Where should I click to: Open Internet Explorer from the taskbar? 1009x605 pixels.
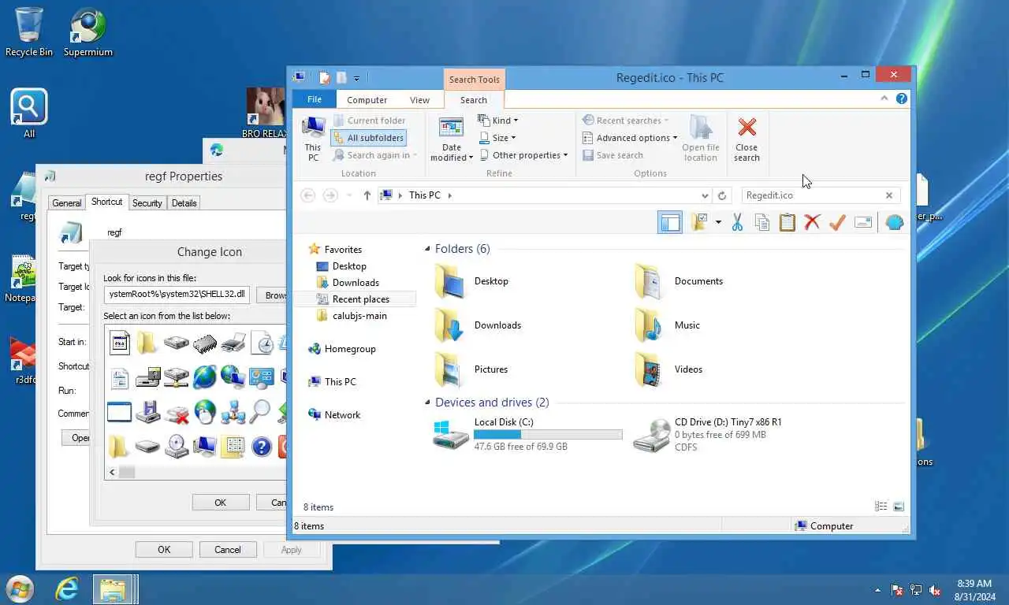tap(67, 589)
